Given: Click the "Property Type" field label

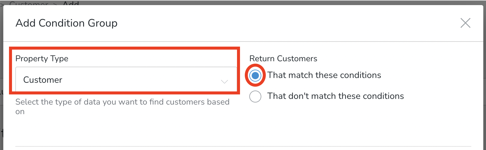Looking at the screenshot, I should click(x=42, y=59).
